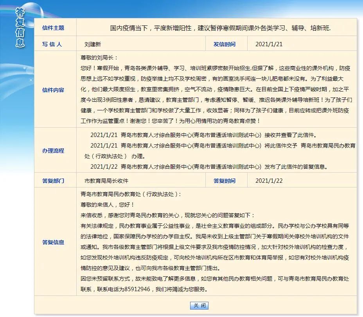Click the letter's last line starting 工作作为监管重点
The height and width of the screenshot is (317, 363).
tap(171, 121)
